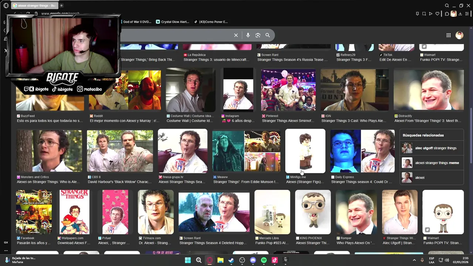Open the Meaww Eddie Munson collage image

pyautogui.click(x=246, y=151)
